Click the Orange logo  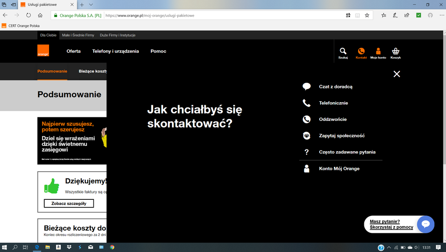coord(43,51)
